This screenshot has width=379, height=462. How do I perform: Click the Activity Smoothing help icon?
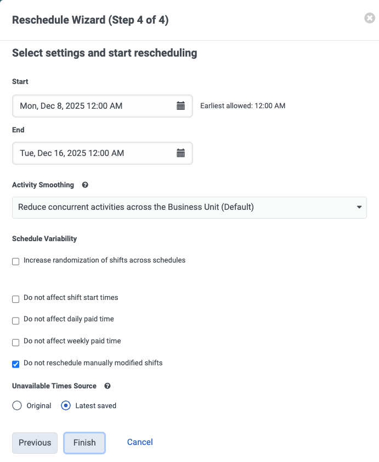[85, 185]
